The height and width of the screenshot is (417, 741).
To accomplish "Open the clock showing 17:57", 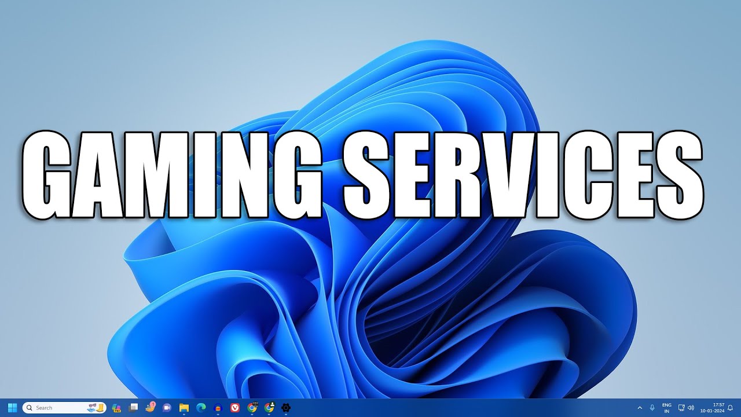I will pos(712,408).
